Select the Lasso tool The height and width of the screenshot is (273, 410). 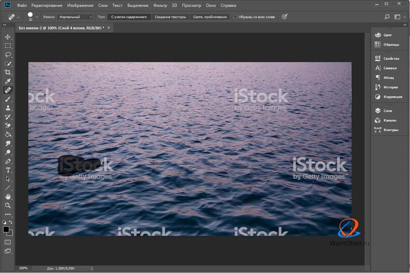coord(8,55)
